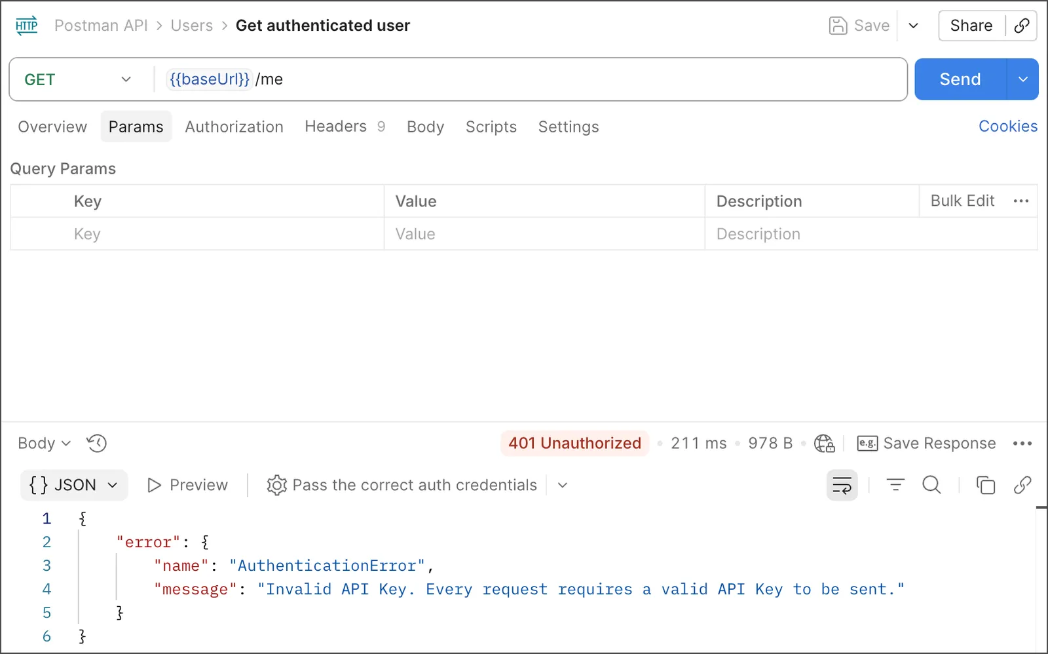This screenshot has height=654, width=1048.
Task: Click Bulk Edit in params table
Action: click(x=963, y=201)
